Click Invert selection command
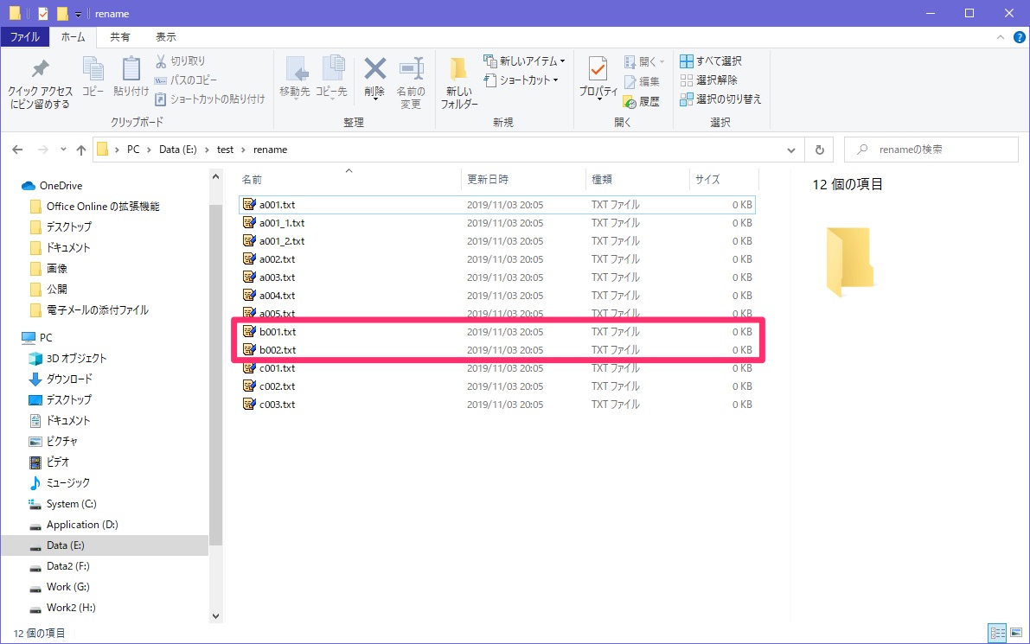Image resolution: width=1030 pixels, height=644 pixels. [720, 99]
